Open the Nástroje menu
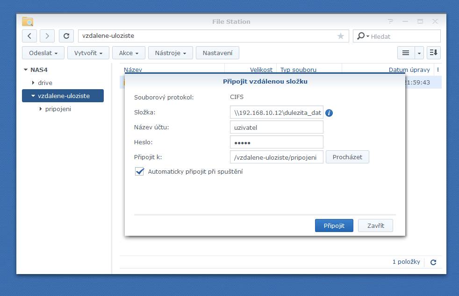The height and width of the screenshot is (296, 459). click(170, 53)
